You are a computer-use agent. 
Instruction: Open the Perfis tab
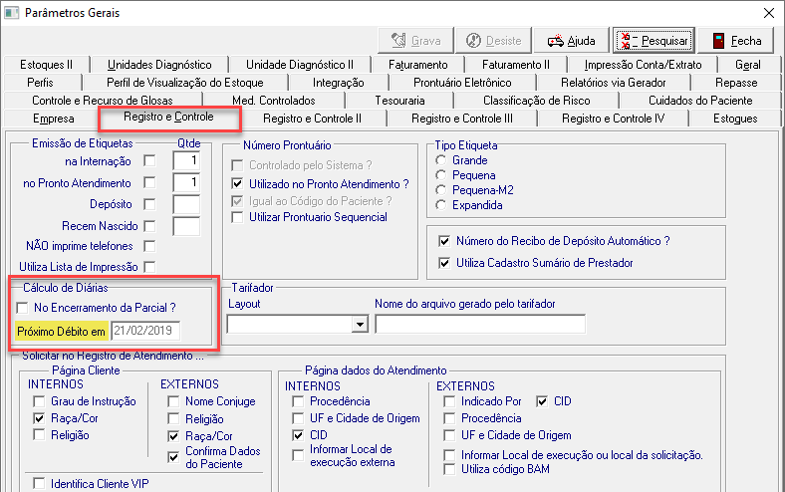(40, 83)
